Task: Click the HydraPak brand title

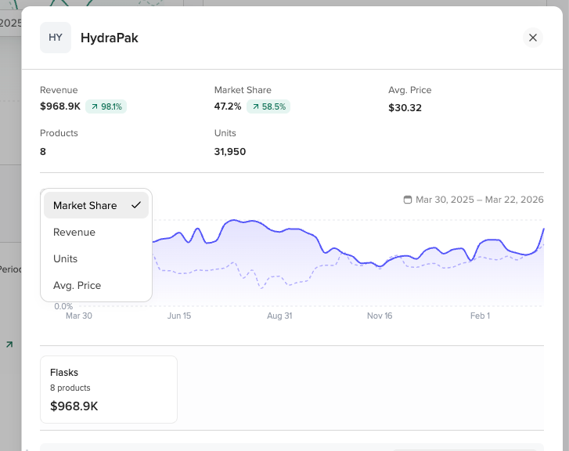Action: coord(110,38)
